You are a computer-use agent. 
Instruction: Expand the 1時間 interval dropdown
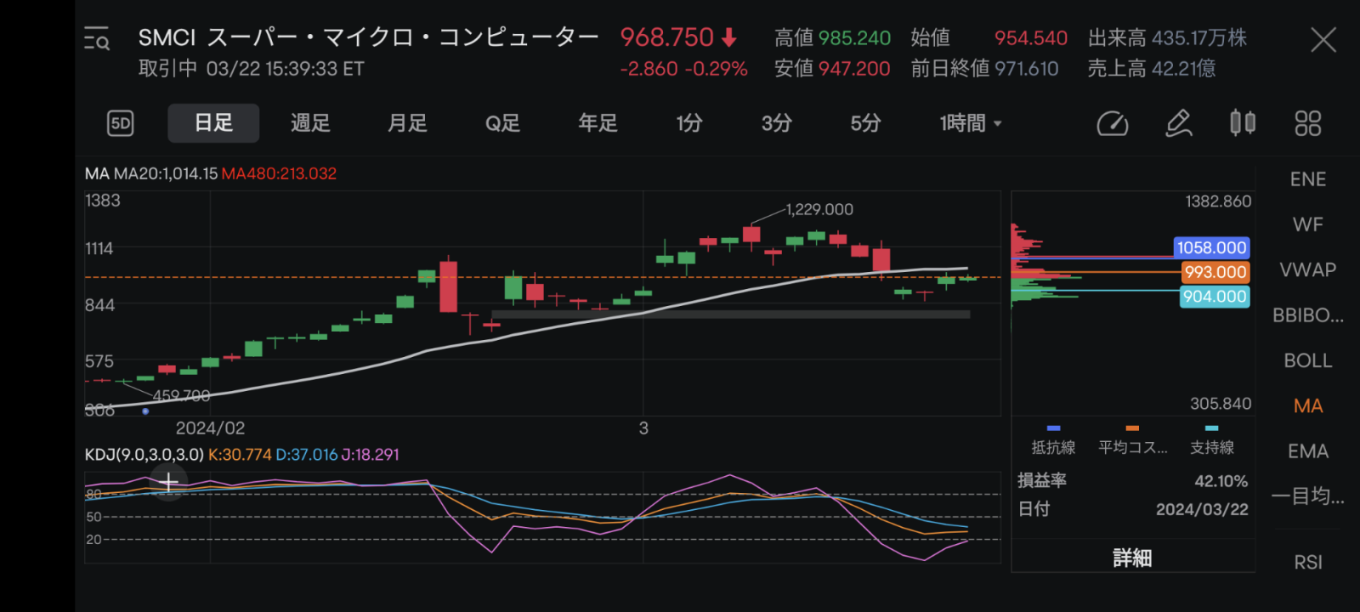pyautogui.click(x=971, y=123)
